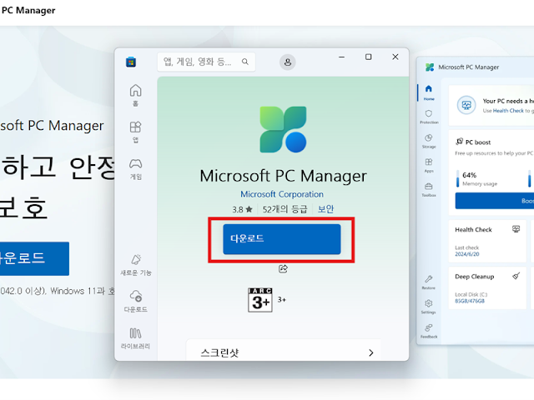Open the 앱 (Apps) section in Store sidebar
Image resolution: width=534 pixels, height=400 pixels.
pos(135,132)
